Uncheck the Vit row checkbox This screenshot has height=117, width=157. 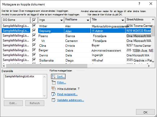click(x=34, y=40)
